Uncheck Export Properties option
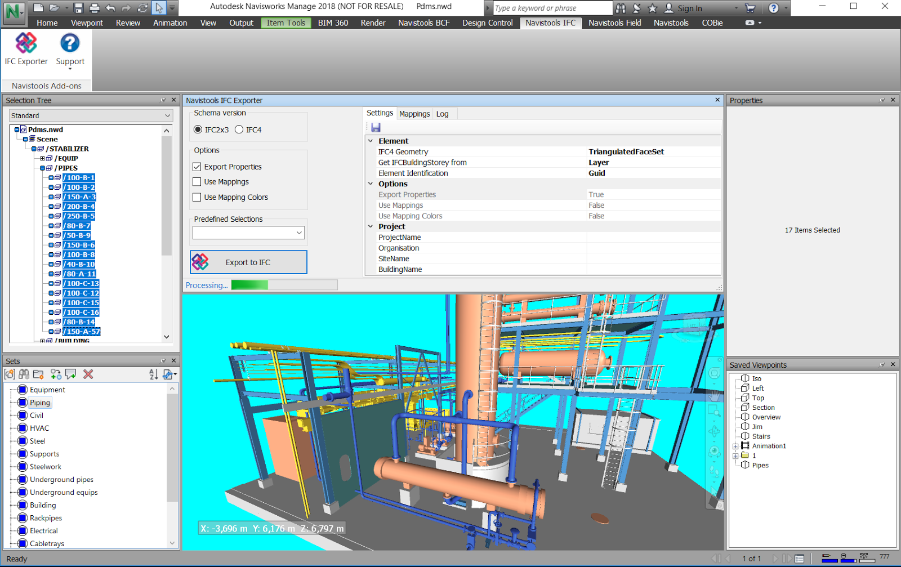Viewport: 901px width, 567px height. [197, 167]
